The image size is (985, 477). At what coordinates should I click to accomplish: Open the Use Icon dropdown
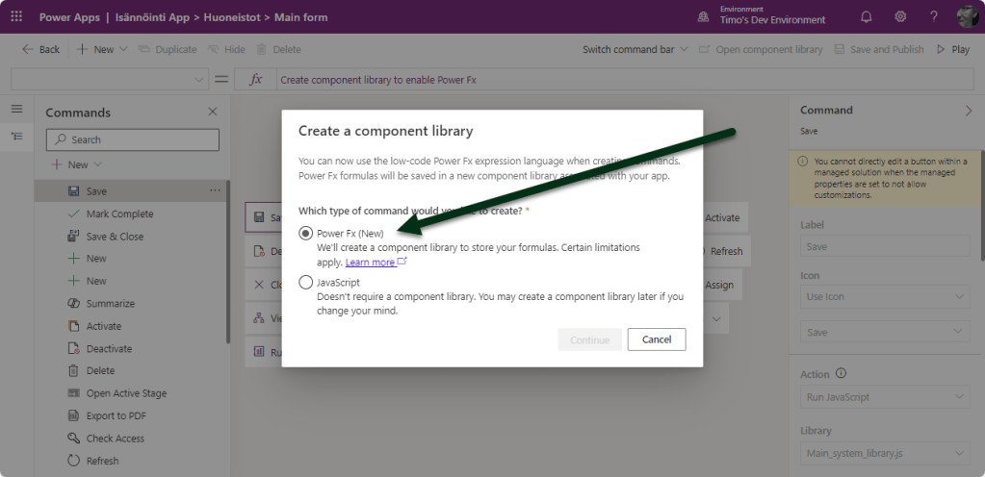click(885, 296)
